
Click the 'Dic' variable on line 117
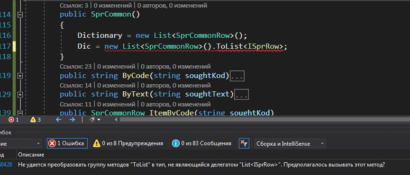84,46
